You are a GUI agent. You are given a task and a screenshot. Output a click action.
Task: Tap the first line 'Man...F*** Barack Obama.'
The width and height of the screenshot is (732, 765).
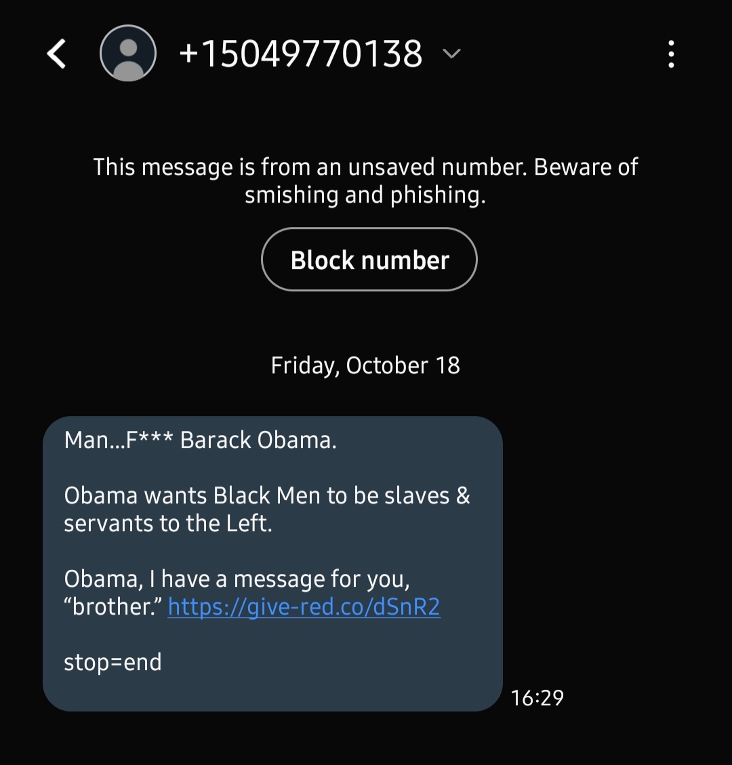[x=201, y=440]
